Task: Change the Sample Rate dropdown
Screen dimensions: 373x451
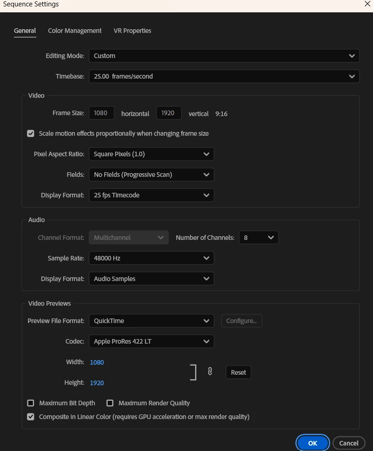Action: pyautogui.click(x=152, y=258)
